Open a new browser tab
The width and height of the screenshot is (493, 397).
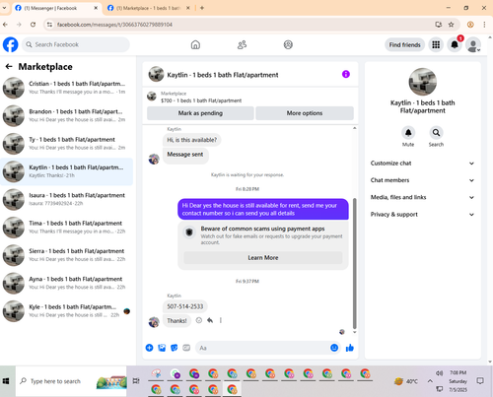(202, 8)
